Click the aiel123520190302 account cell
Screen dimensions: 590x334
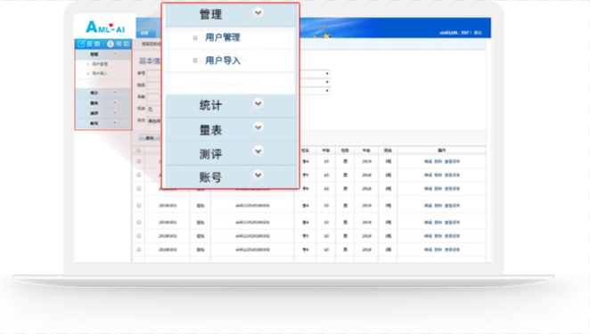252,236
